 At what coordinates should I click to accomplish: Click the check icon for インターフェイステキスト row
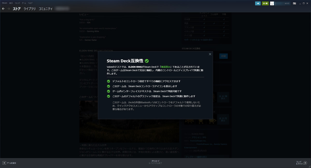coord(109,91)
